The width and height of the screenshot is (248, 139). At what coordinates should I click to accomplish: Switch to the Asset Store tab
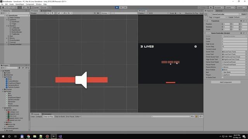tap(46, 11)
